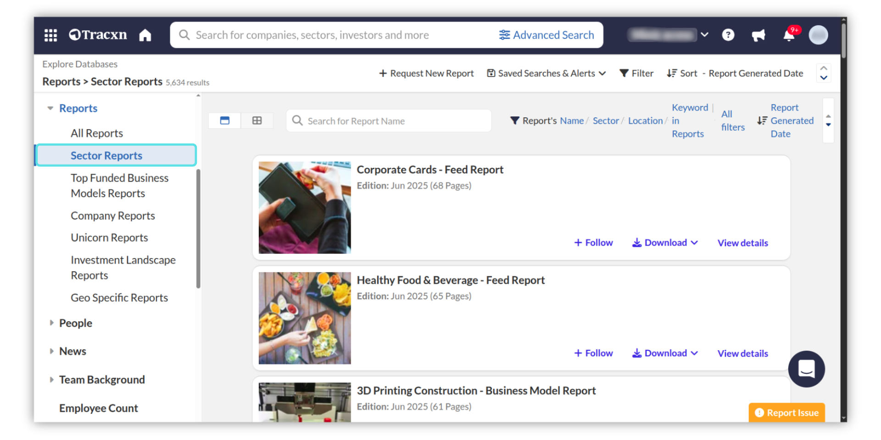Open the apps grid menu icon

click(x=50, y=35)
